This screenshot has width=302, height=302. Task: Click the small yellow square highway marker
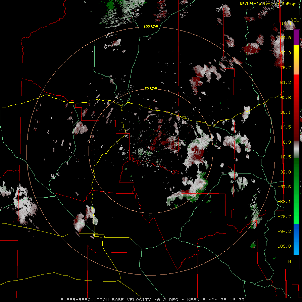pos(96,235)
